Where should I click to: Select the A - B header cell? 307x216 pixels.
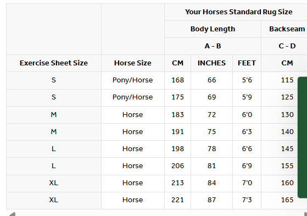coord(213,46)
